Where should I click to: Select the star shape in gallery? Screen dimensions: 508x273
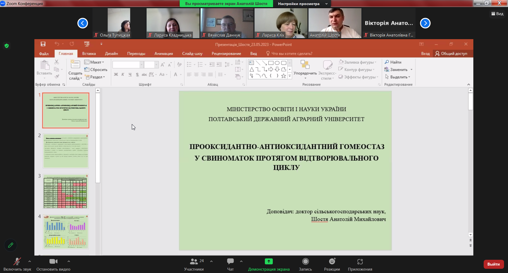coord(283,76)
